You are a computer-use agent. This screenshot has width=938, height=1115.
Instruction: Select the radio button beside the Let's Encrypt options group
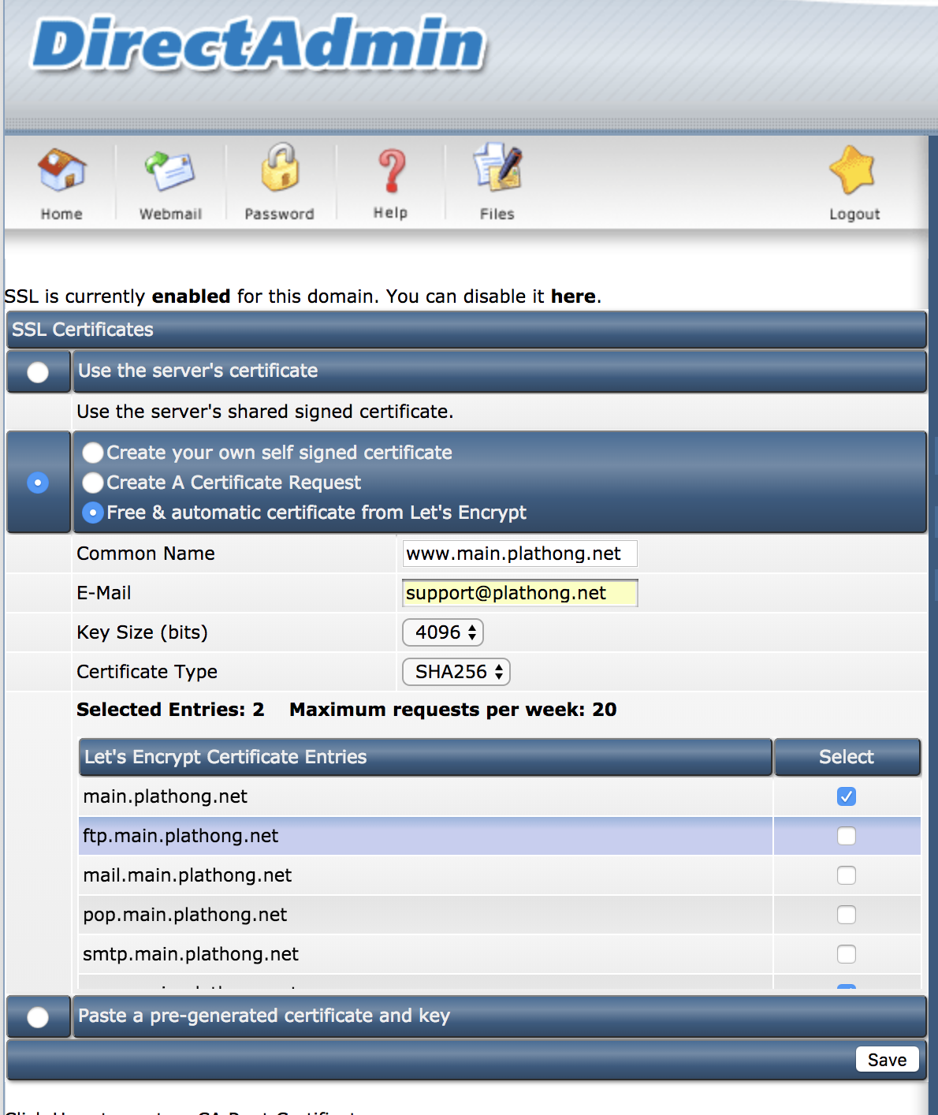[x=38, y=483]
